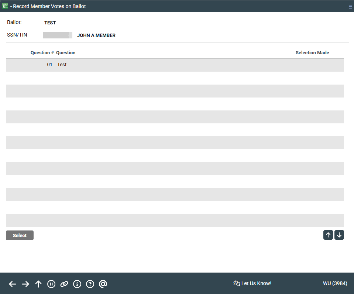This screenshot has height=294, width=354.
Task: Open help via question mark icon
Action: [x=90, y=284]
